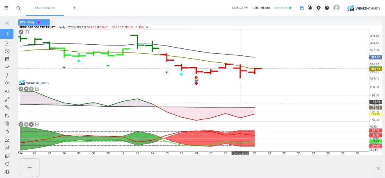Image resolution: width=385 pixels, height=178 pixels.
Task: Open the settings gear
Action: pyautogui.click(x=319, y=8)
